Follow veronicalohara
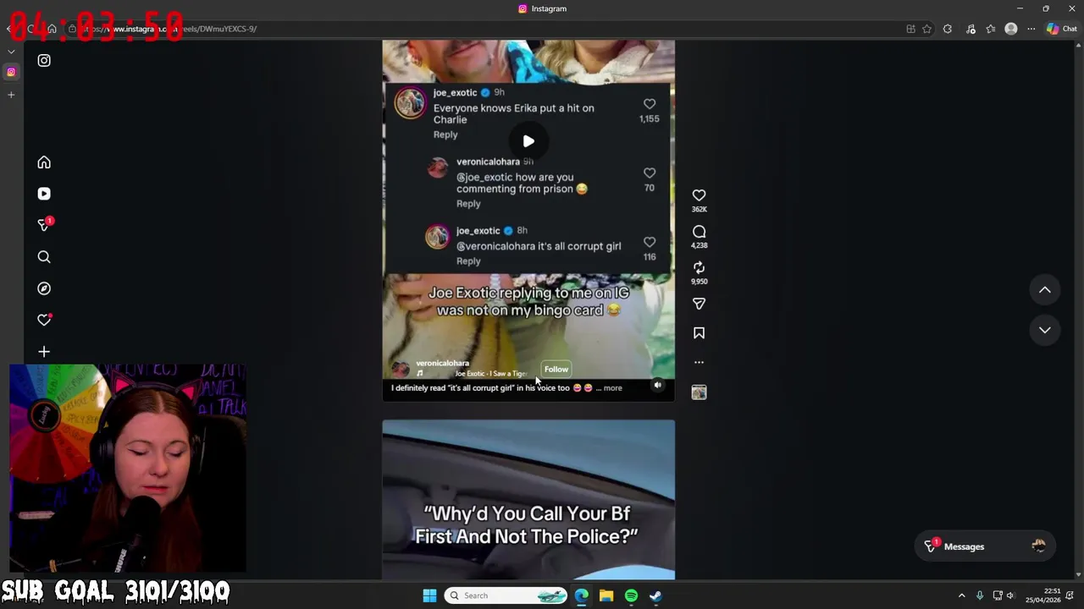Screen dimensions: 1084x609 click(x=556, y=369)
